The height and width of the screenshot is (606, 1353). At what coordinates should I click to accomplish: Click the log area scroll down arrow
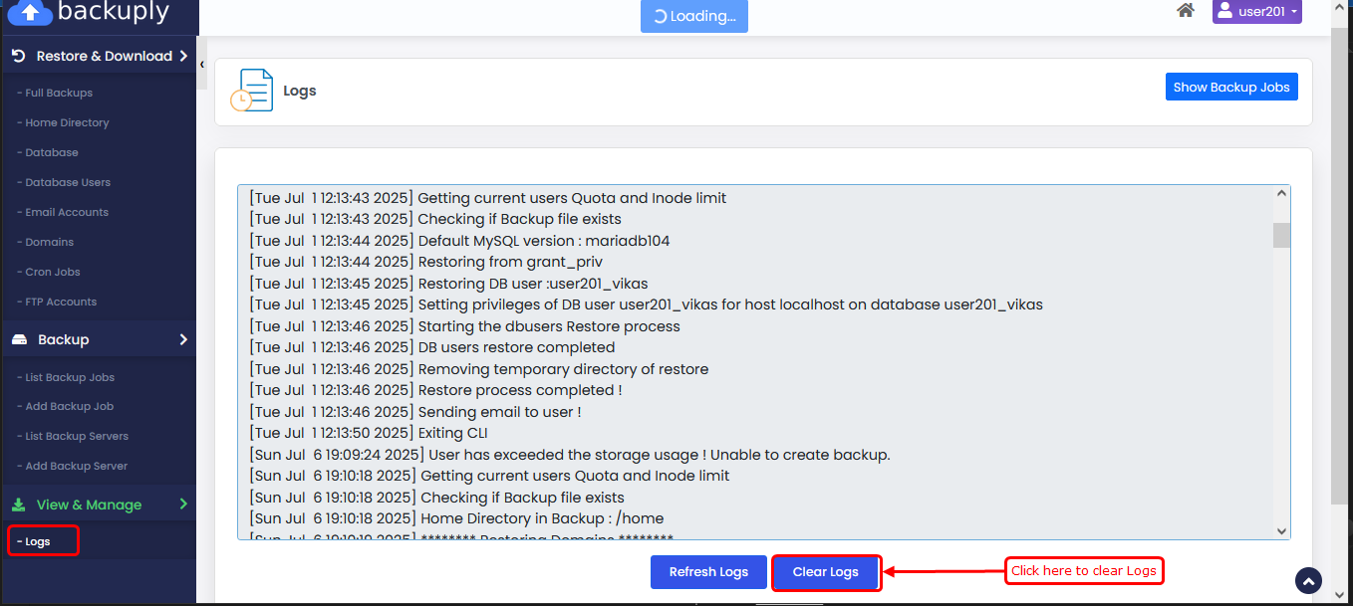click(1281, 531)
